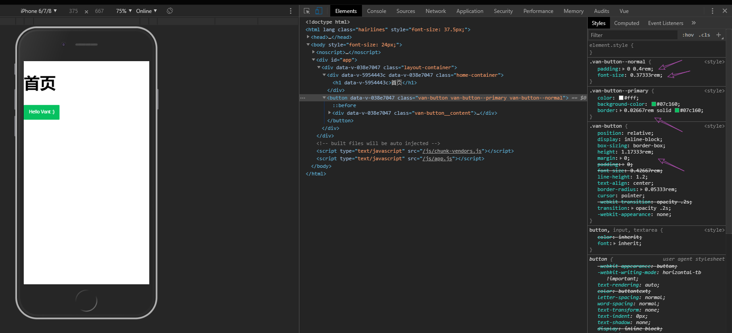This screenshot has height=333, width=732.
Task: Click the white #fff color swatch
Action: coord(621,98)
